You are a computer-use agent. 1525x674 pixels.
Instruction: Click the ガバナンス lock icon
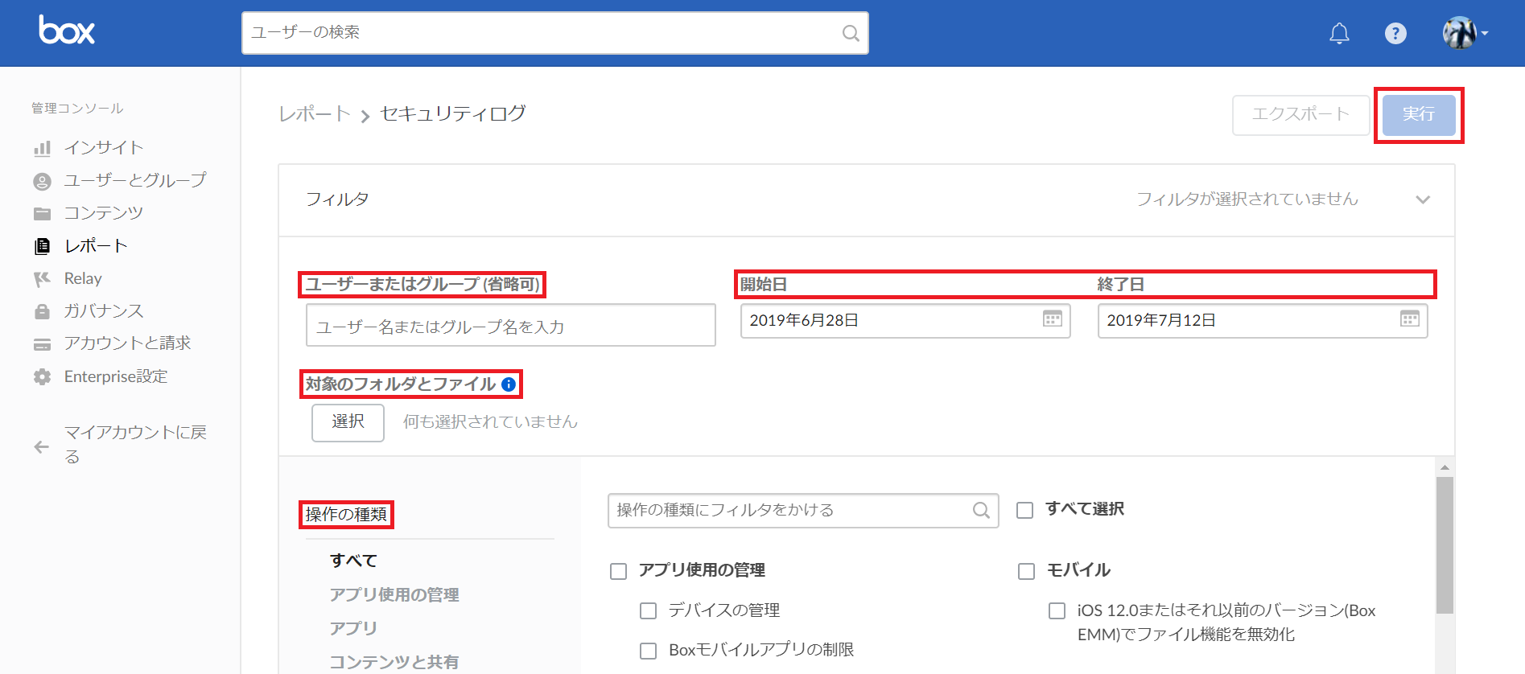42,311
